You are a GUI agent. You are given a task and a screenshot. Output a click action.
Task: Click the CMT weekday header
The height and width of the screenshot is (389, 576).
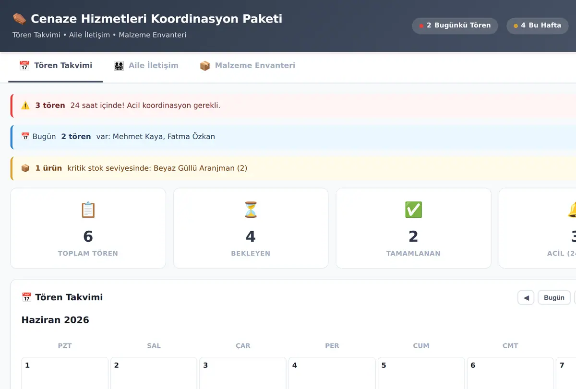coord(510,346)
